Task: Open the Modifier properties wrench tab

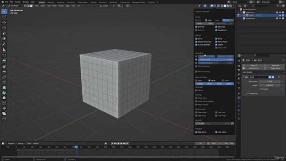Action: click(x=239, y=98)
